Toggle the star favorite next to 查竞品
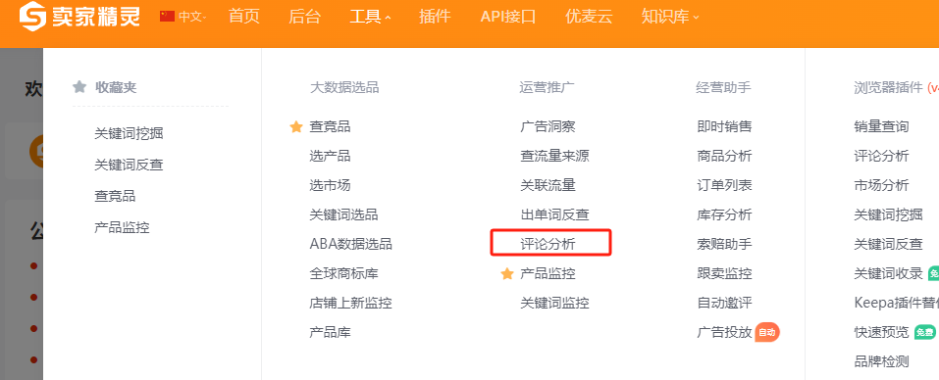This screenshot has height=380, width=939. pyautogui.click(x=296, y=126)
